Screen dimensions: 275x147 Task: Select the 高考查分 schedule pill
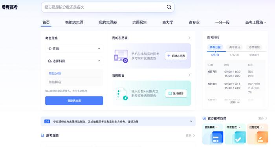point(235,47)
